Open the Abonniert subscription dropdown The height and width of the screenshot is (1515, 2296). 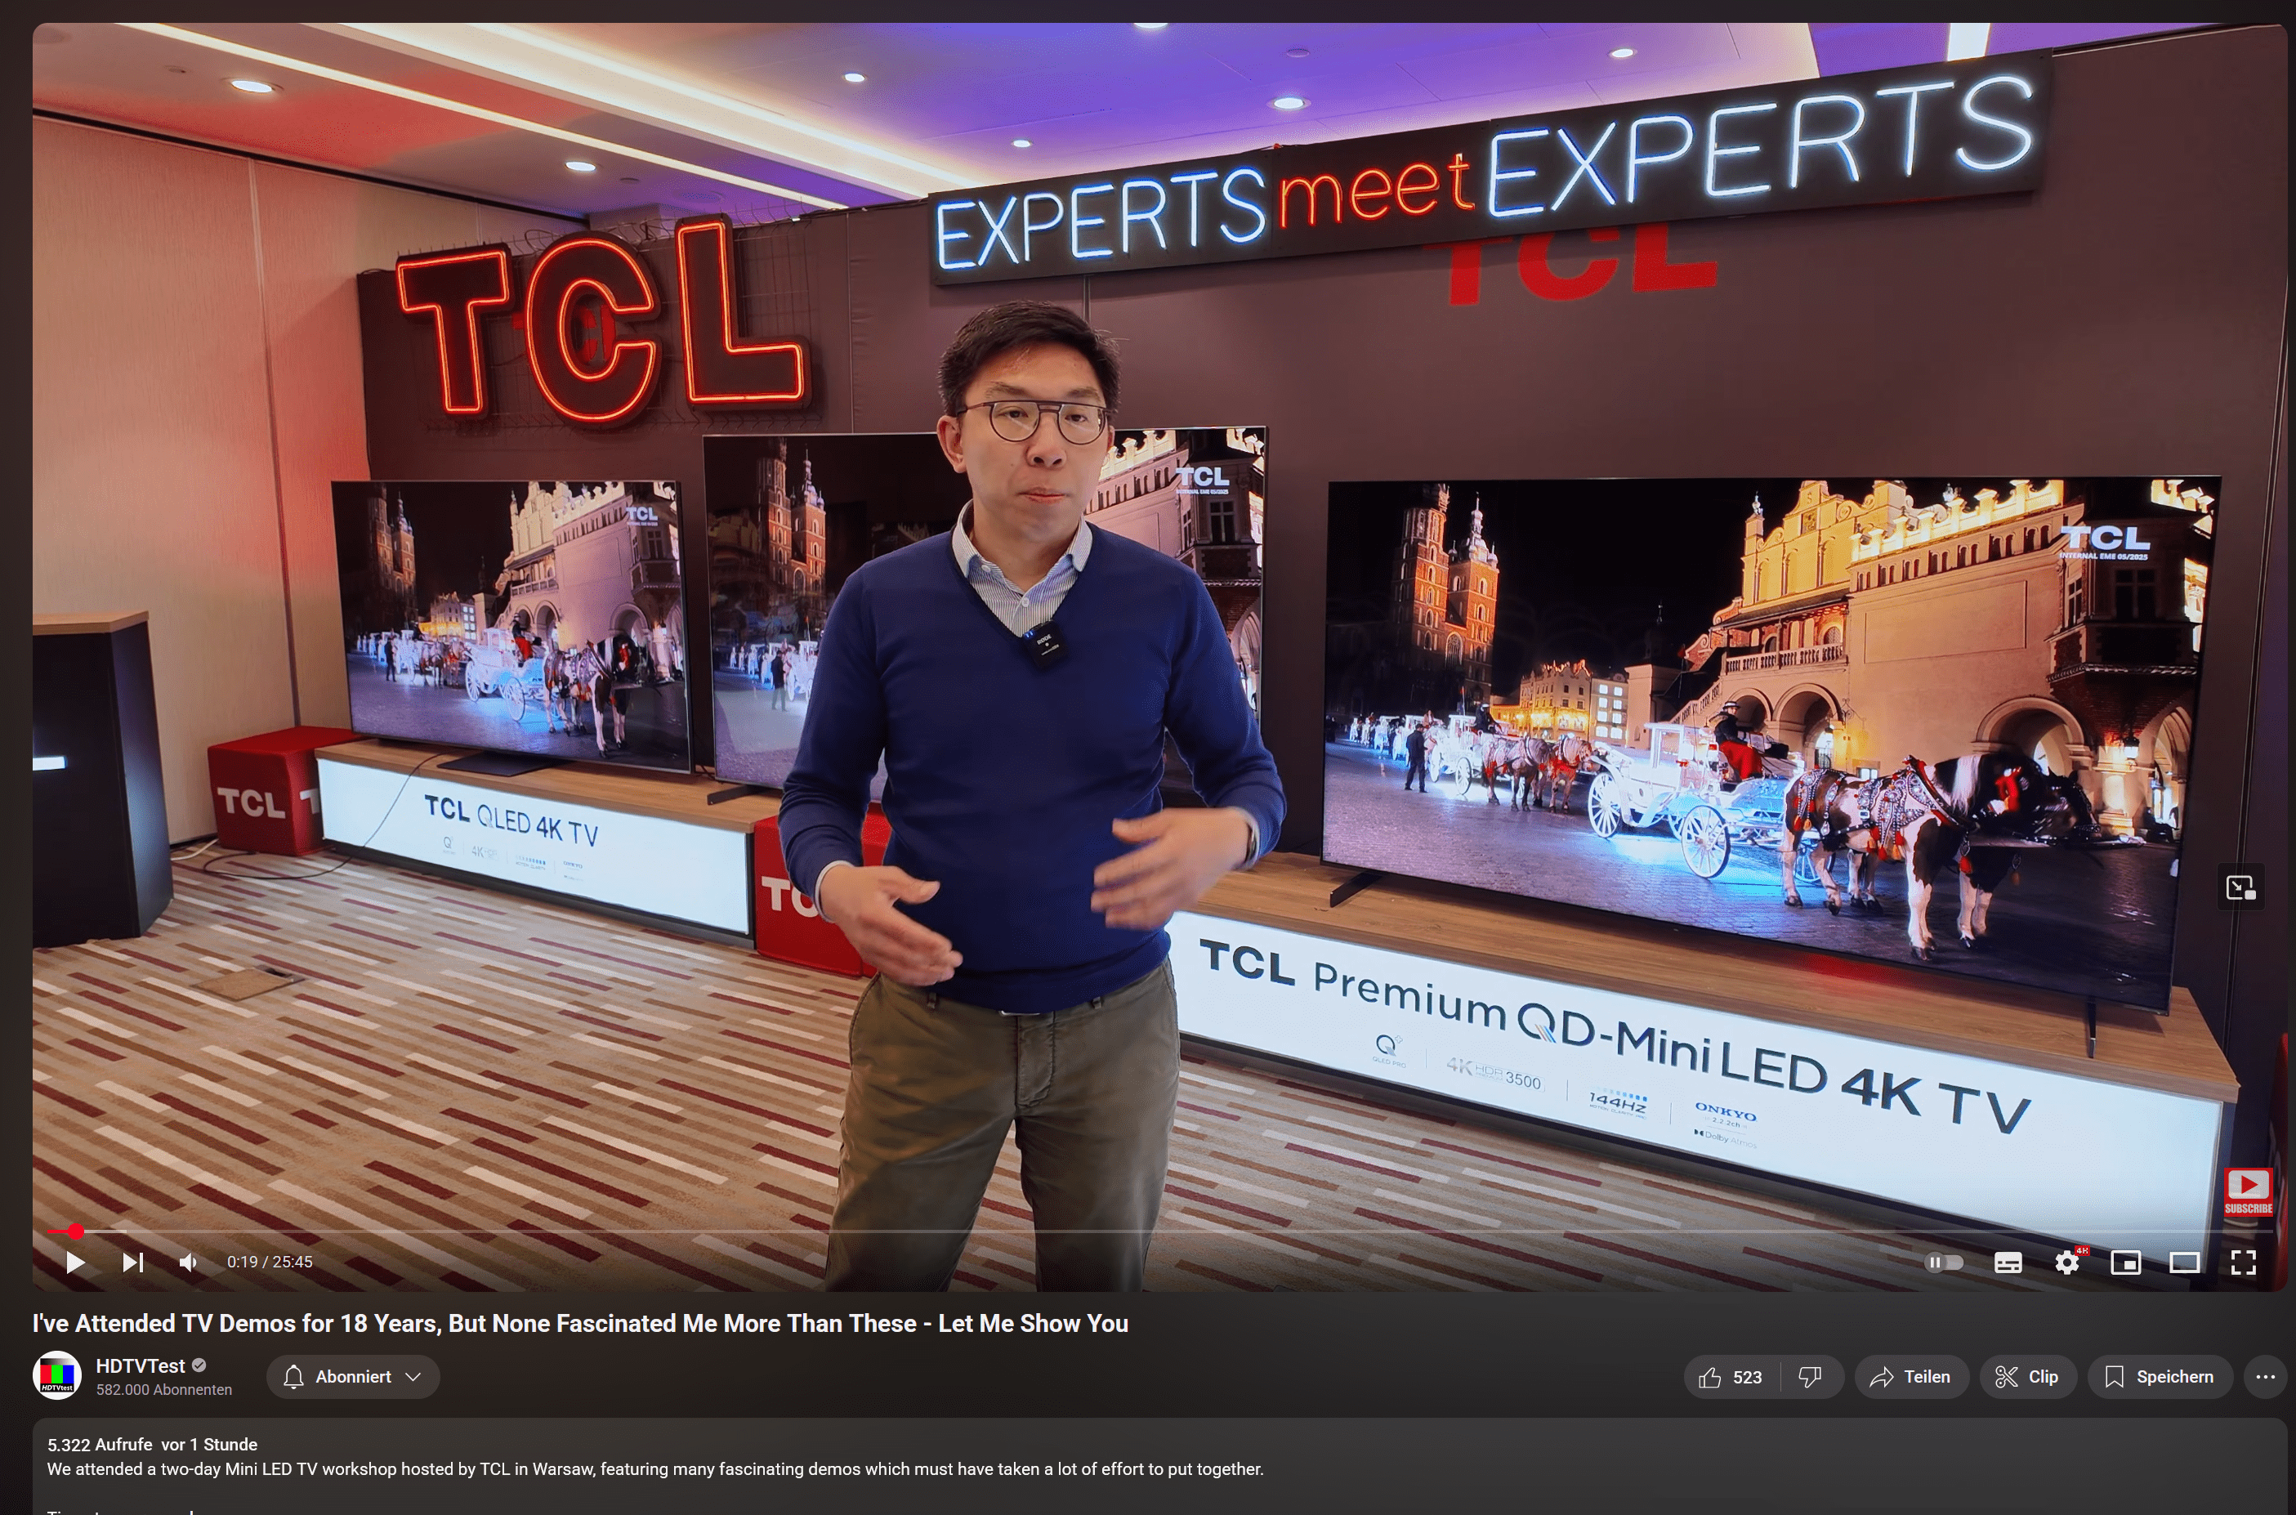click(x=354, y=1377)
